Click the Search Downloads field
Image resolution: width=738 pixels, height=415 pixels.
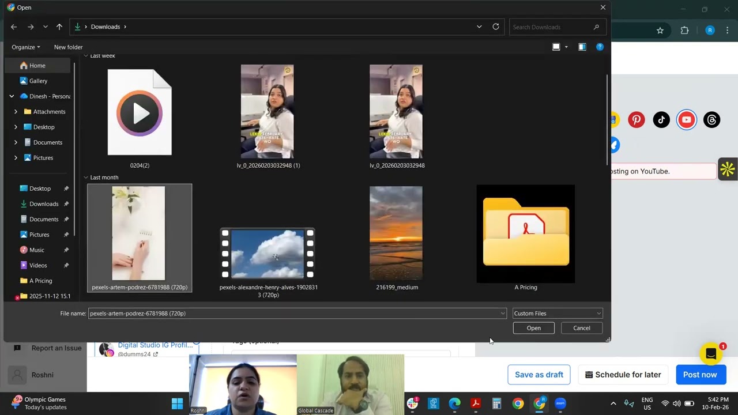pos(556,27)
